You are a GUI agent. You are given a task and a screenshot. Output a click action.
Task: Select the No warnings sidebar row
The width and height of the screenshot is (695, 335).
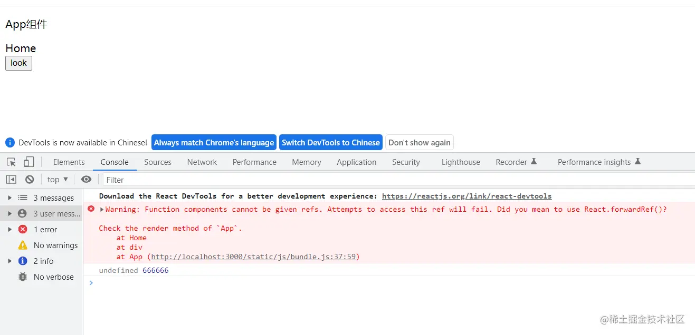point(42,245)
